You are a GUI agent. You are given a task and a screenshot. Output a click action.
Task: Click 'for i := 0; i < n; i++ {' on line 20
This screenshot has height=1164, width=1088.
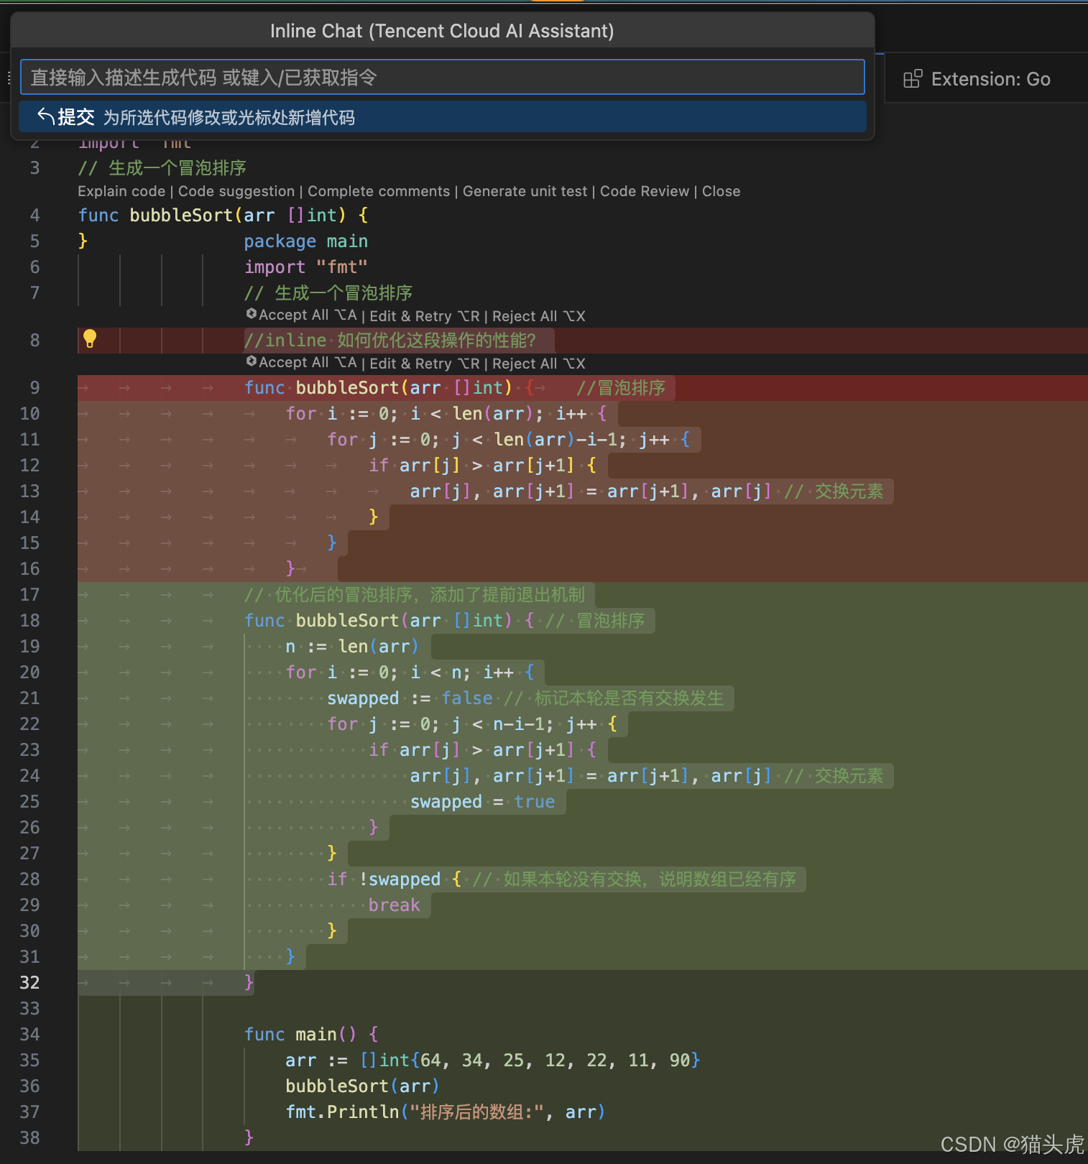(x=410, y=672)
